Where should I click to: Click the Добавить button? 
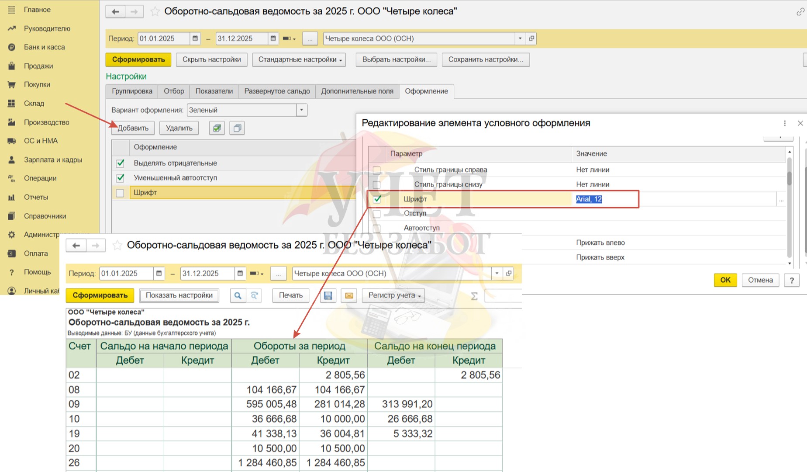[133, 128]
